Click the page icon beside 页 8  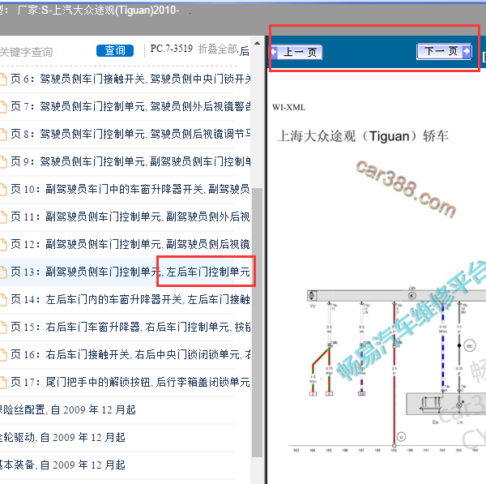[x=2, y=135]
